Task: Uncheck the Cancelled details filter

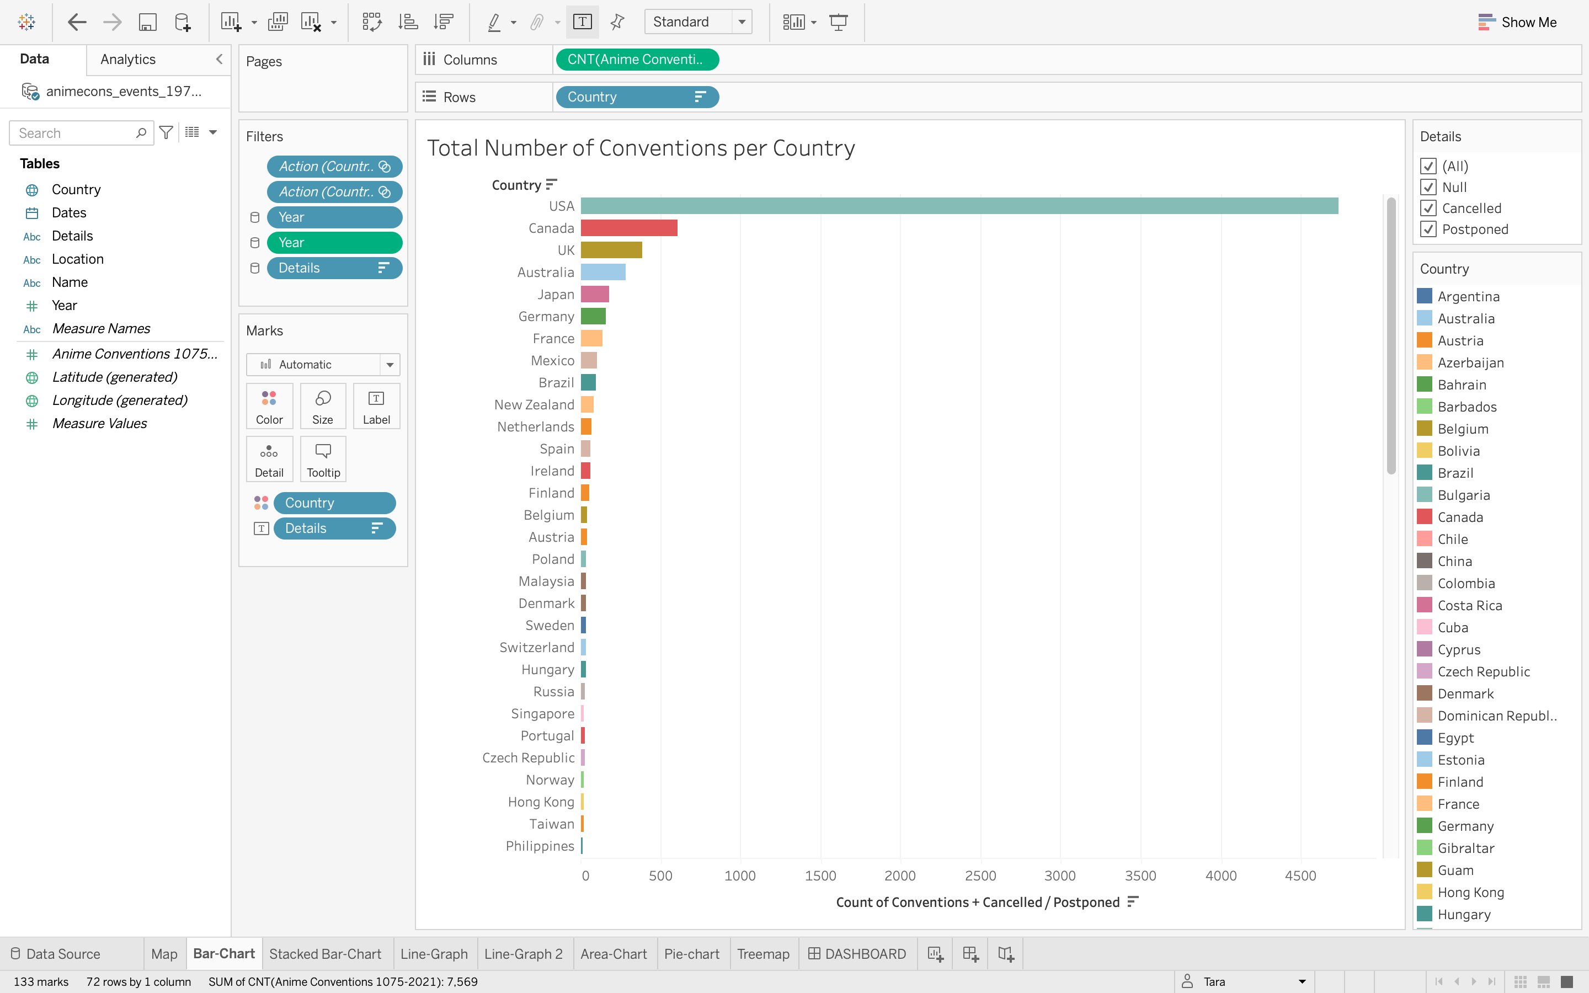Action: point(1428,208)
